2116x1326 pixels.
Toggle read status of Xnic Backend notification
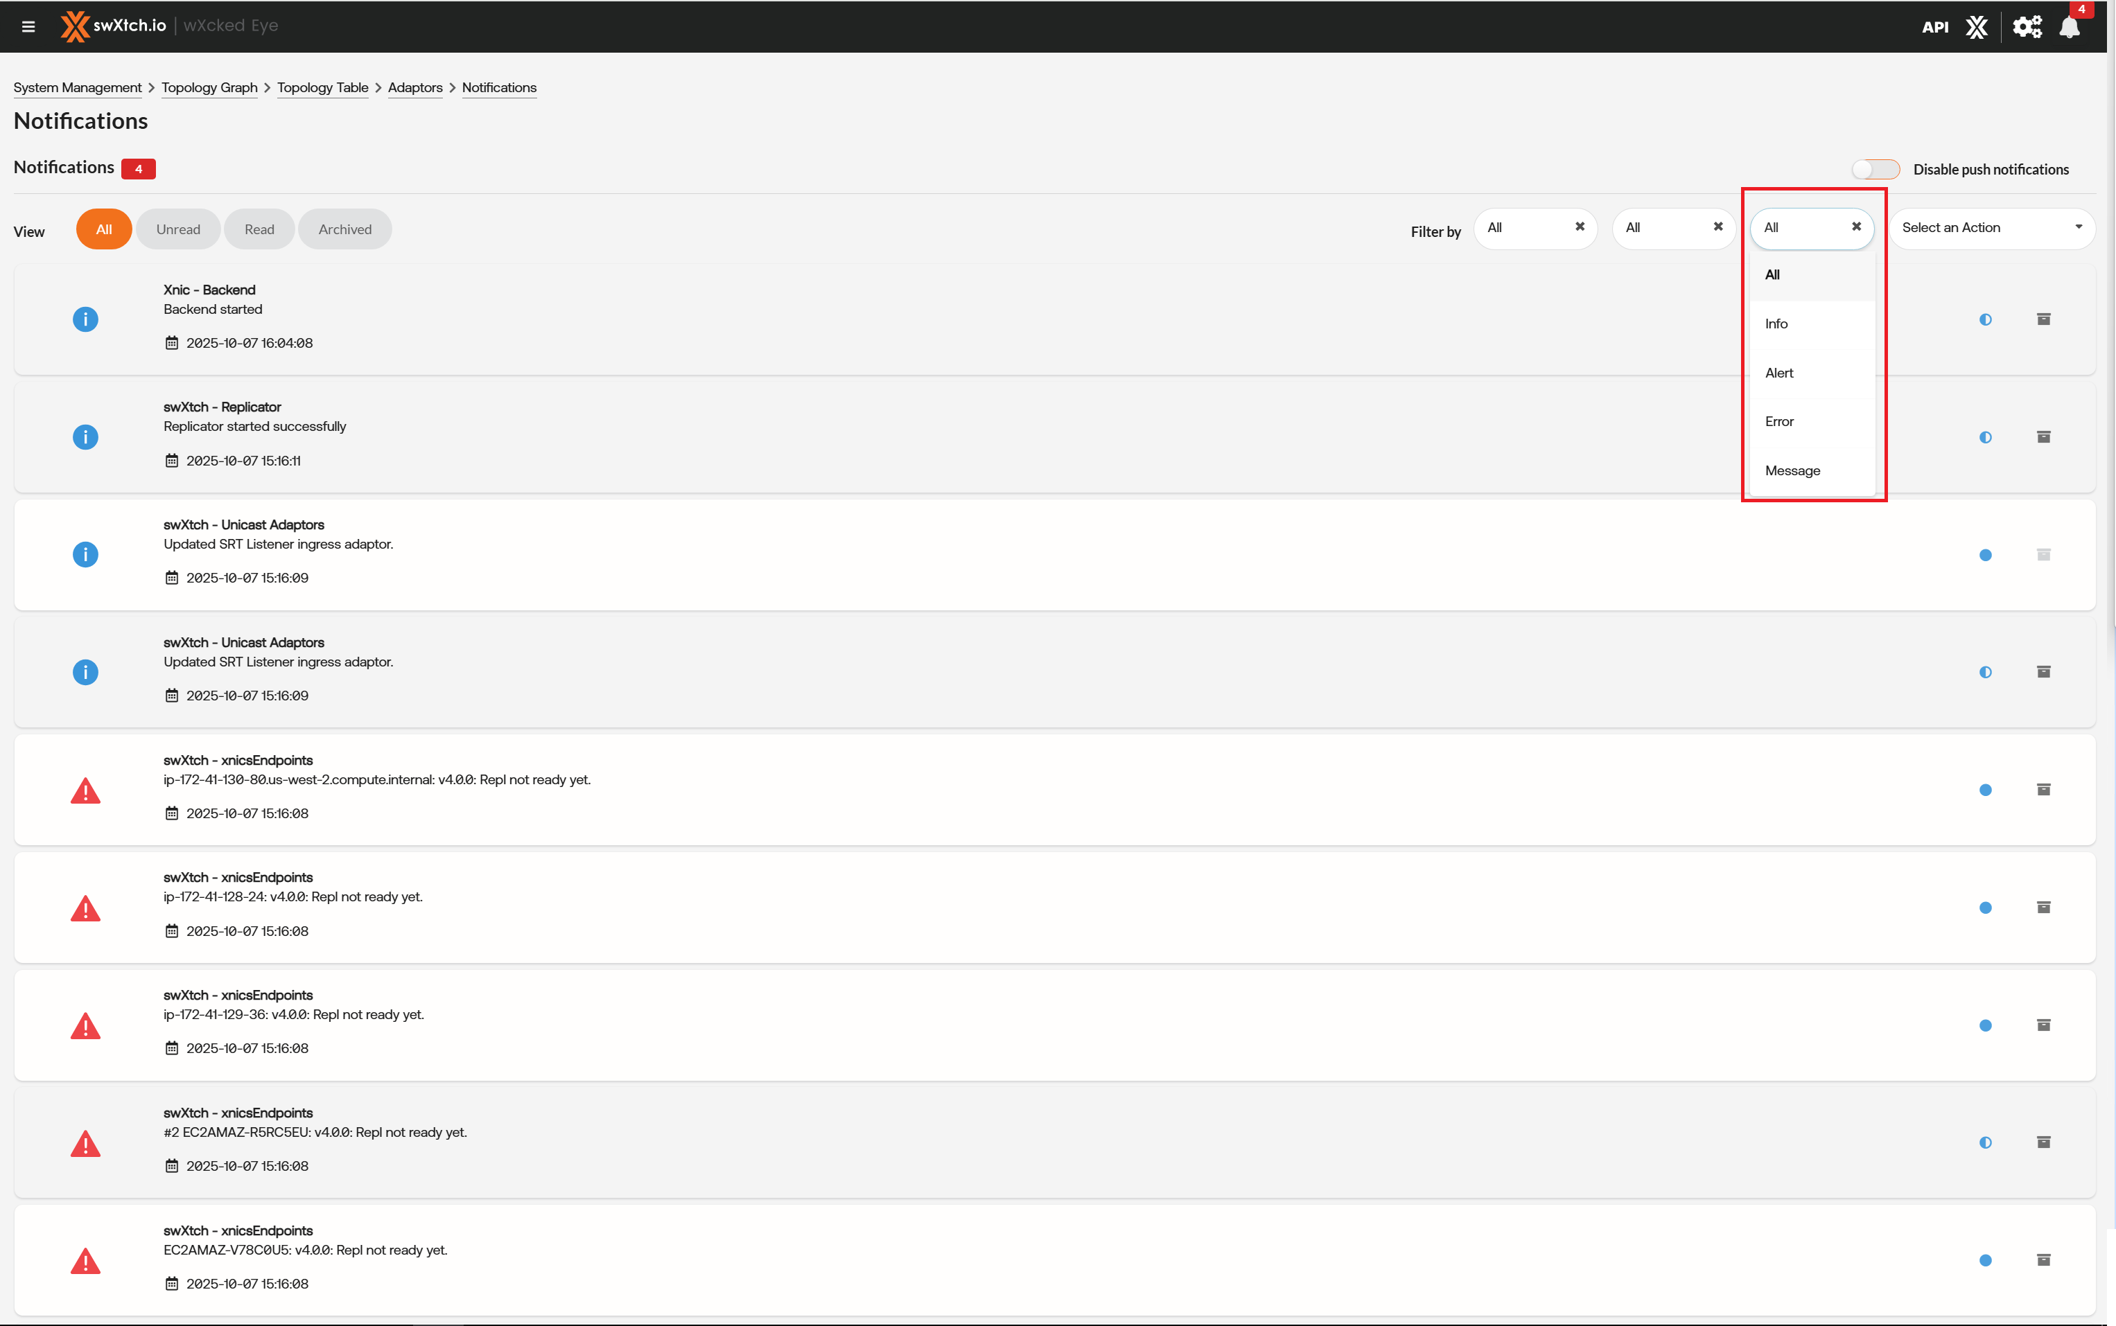(x=1985, y=320)
